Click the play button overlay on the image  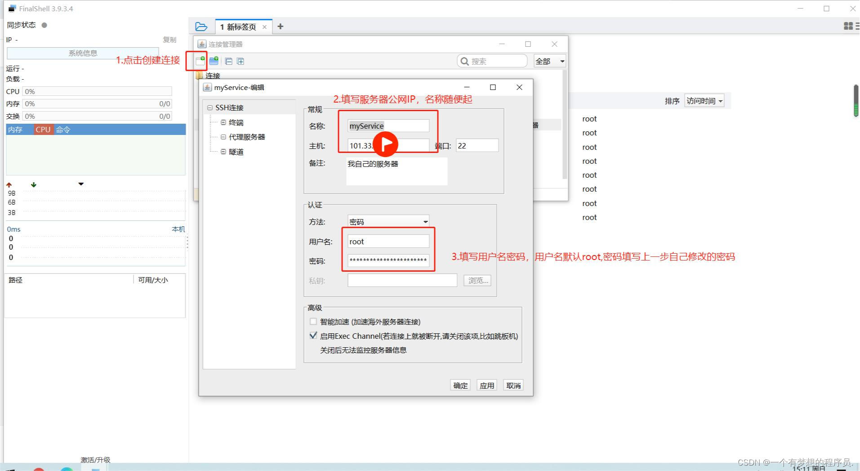tap(386, 144)
